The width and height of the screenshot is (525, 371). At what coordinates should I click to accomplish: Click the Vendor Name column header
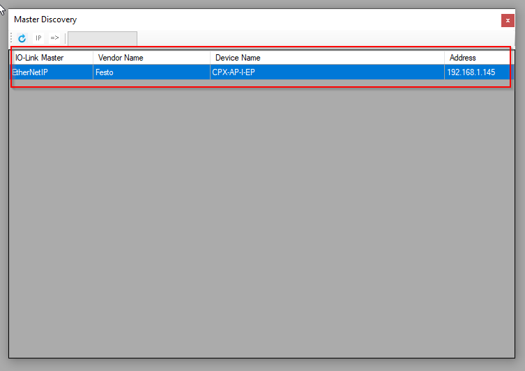point(151,58)
